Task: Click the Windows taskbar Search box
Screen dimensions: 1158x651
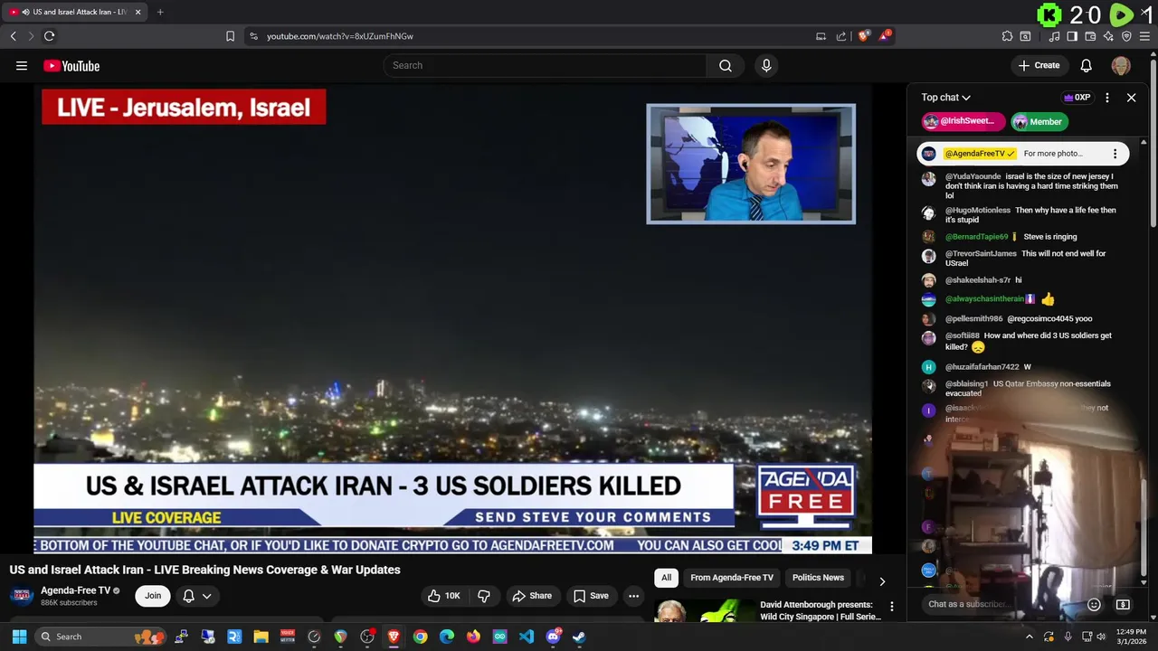Action: point(100,637)
